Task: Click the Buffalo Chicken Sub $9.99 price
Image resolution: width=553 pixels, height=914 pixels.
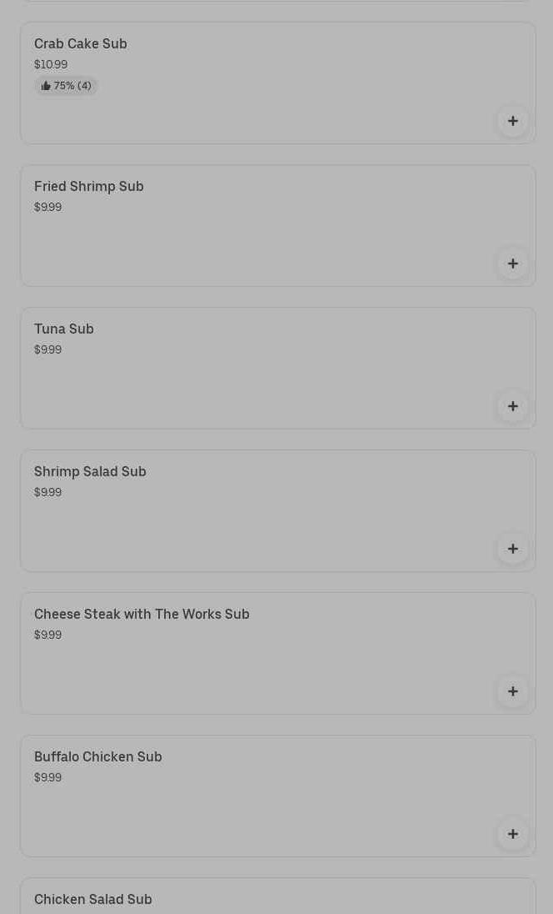Action: pyautogui.click(x=47, y=777)
